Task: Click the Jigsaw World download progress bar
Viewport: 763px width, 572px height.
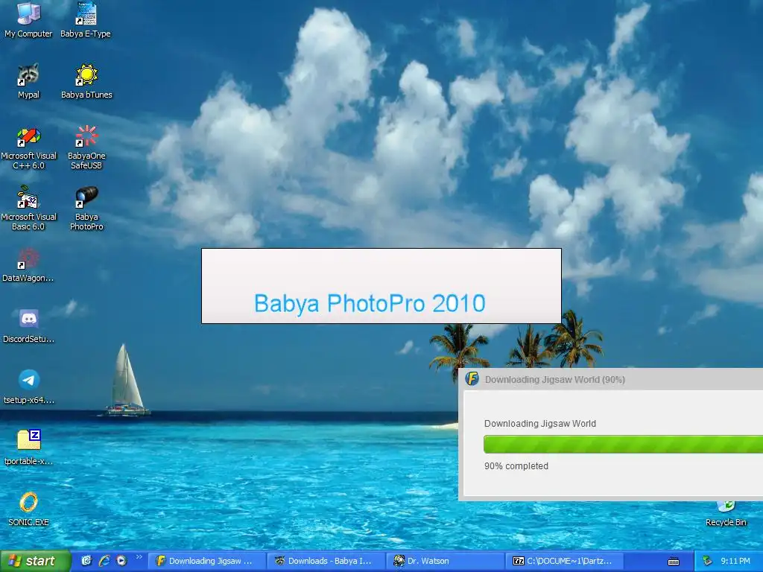Action: (x=624, y=444)
